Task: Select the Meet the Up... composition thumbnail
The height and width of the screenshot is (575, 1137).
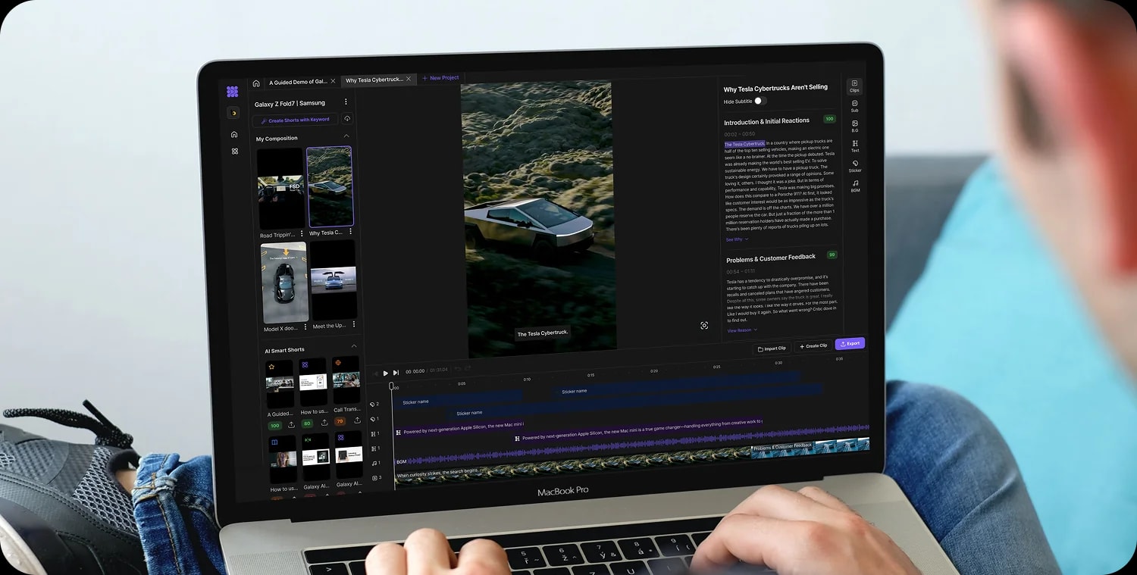Action: 334,279
